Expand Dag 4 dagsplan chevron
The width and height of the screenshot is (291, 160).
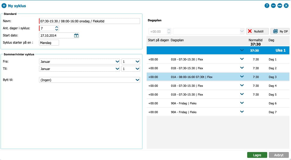[242, 85]
